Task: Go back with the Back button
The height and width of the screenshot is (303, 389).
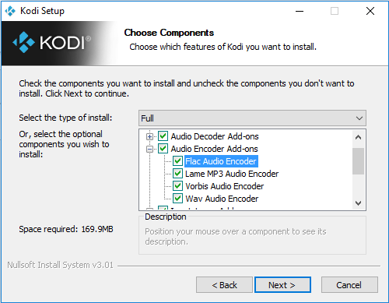Action: [x=224, y=285]
